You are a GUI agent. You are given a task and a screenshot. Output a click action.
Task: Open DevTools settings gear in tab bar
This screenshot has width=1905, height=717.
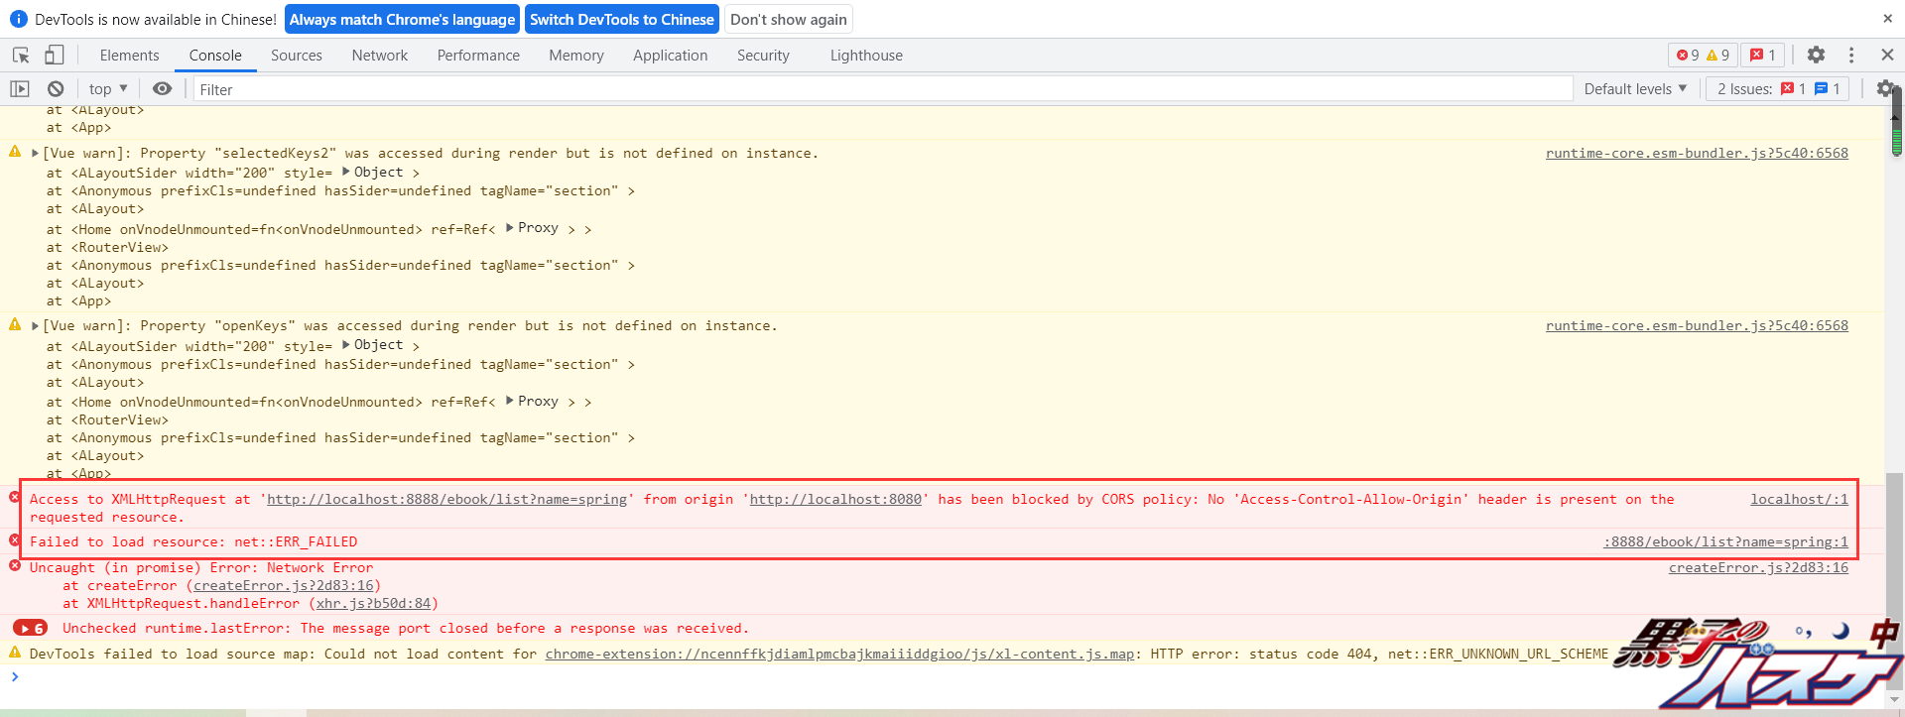pyautogui.click(x=1816, y=56)
